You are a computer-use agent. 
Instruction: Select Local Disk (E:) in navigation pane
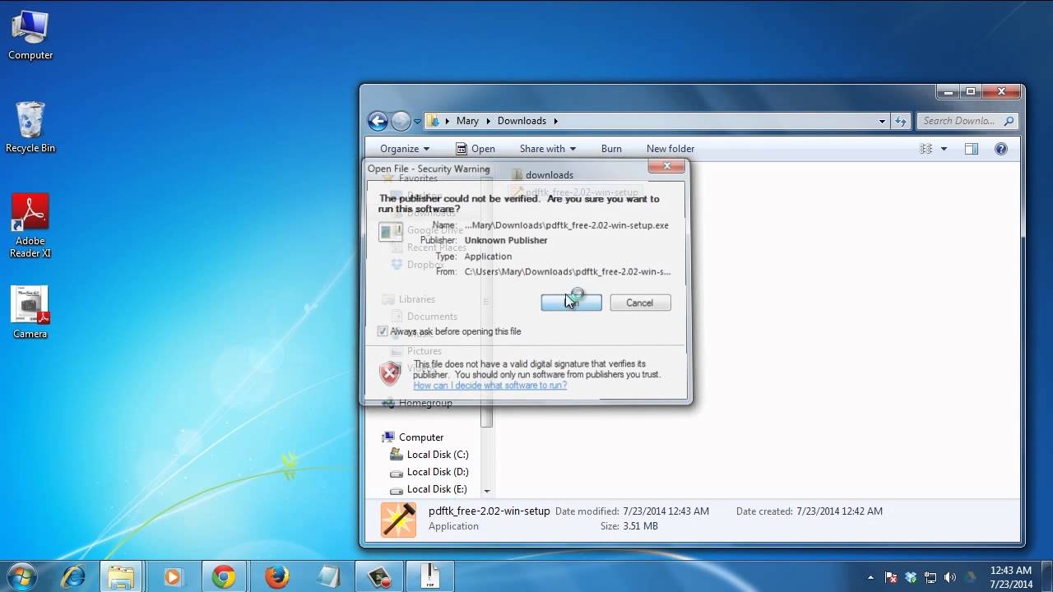point(429,489)
